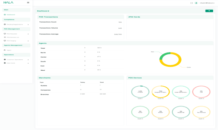Image resolution: width=218 pixels, height=130 pixels.
Task: Click the North row in Agents
Action: pyautogui.click(x=81, y=53)
